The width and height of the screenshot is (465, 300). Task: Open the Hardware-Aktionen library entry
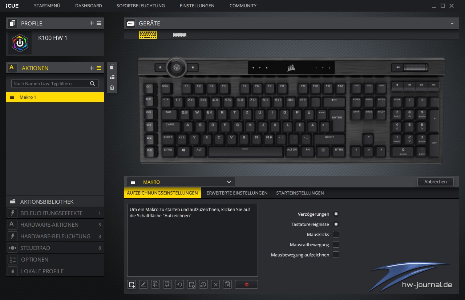tap(54, 225)
